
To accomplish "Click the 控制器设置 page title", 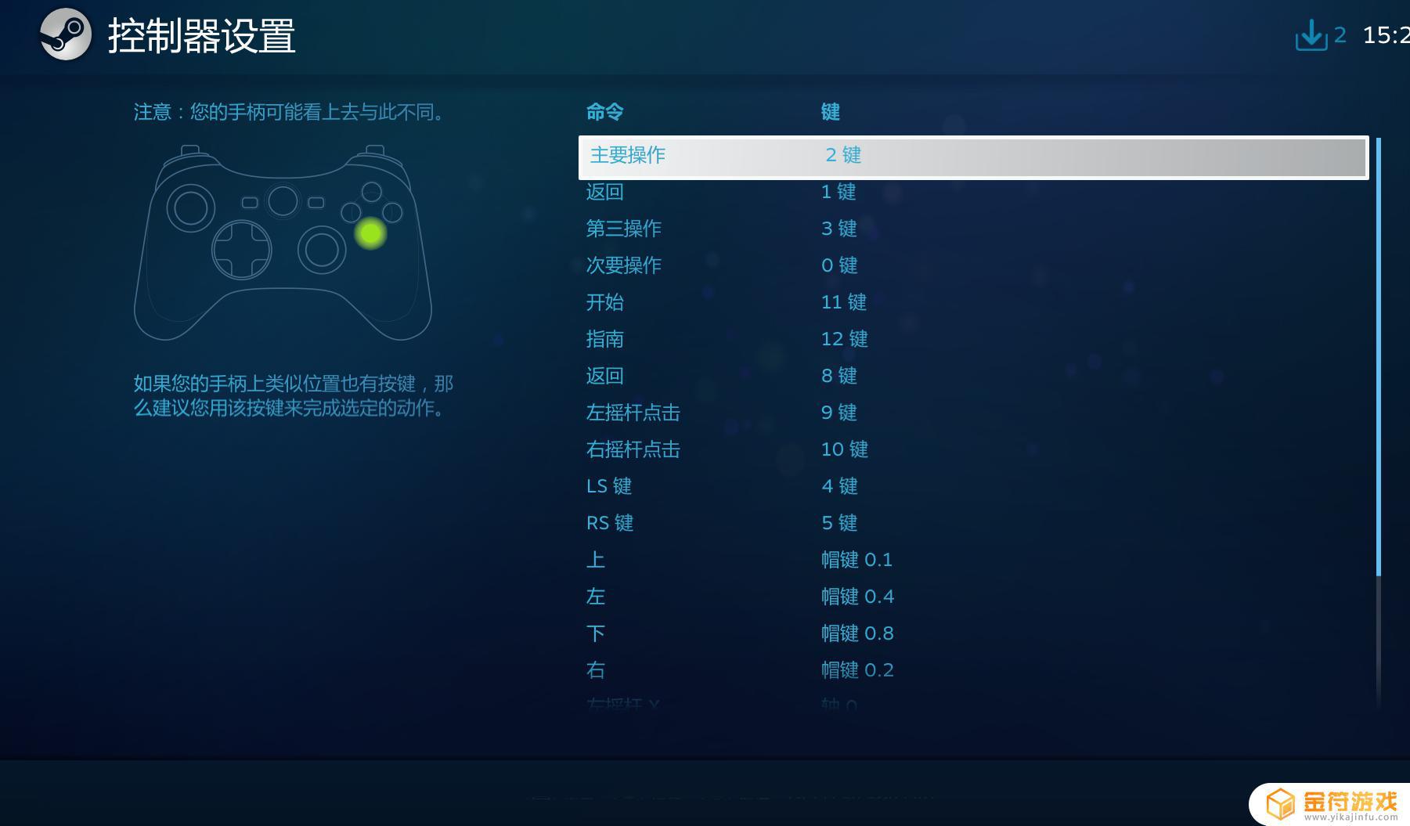I will (202, 36).
